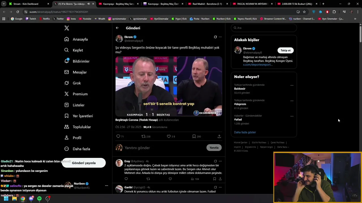Screen dimensions: 362x203
Task: Switch to PASCAL NOUMA'YA MEYDAN tab
Action: coord(253,4)
